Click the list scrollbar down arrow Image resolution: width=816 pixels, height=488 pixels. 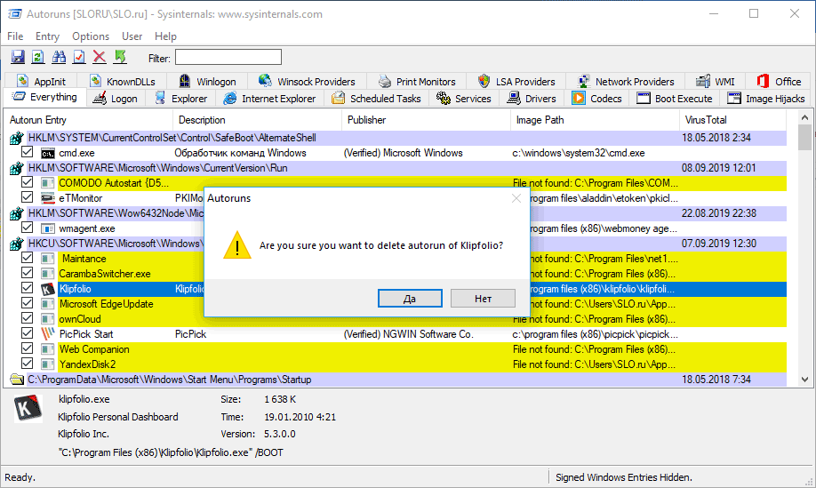804,380
